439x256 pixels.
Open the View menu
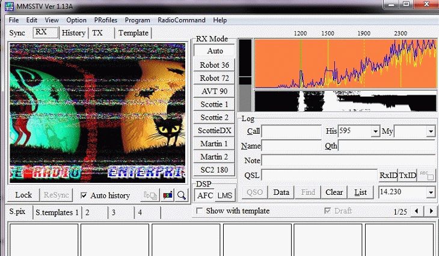click(x=52, y=20)
